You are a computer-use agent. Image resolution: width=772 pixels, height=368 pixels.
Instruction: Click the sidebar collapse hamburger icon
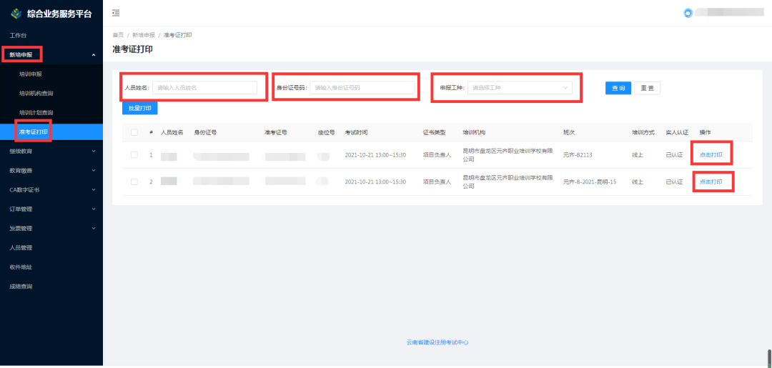(x=116, y=13)
